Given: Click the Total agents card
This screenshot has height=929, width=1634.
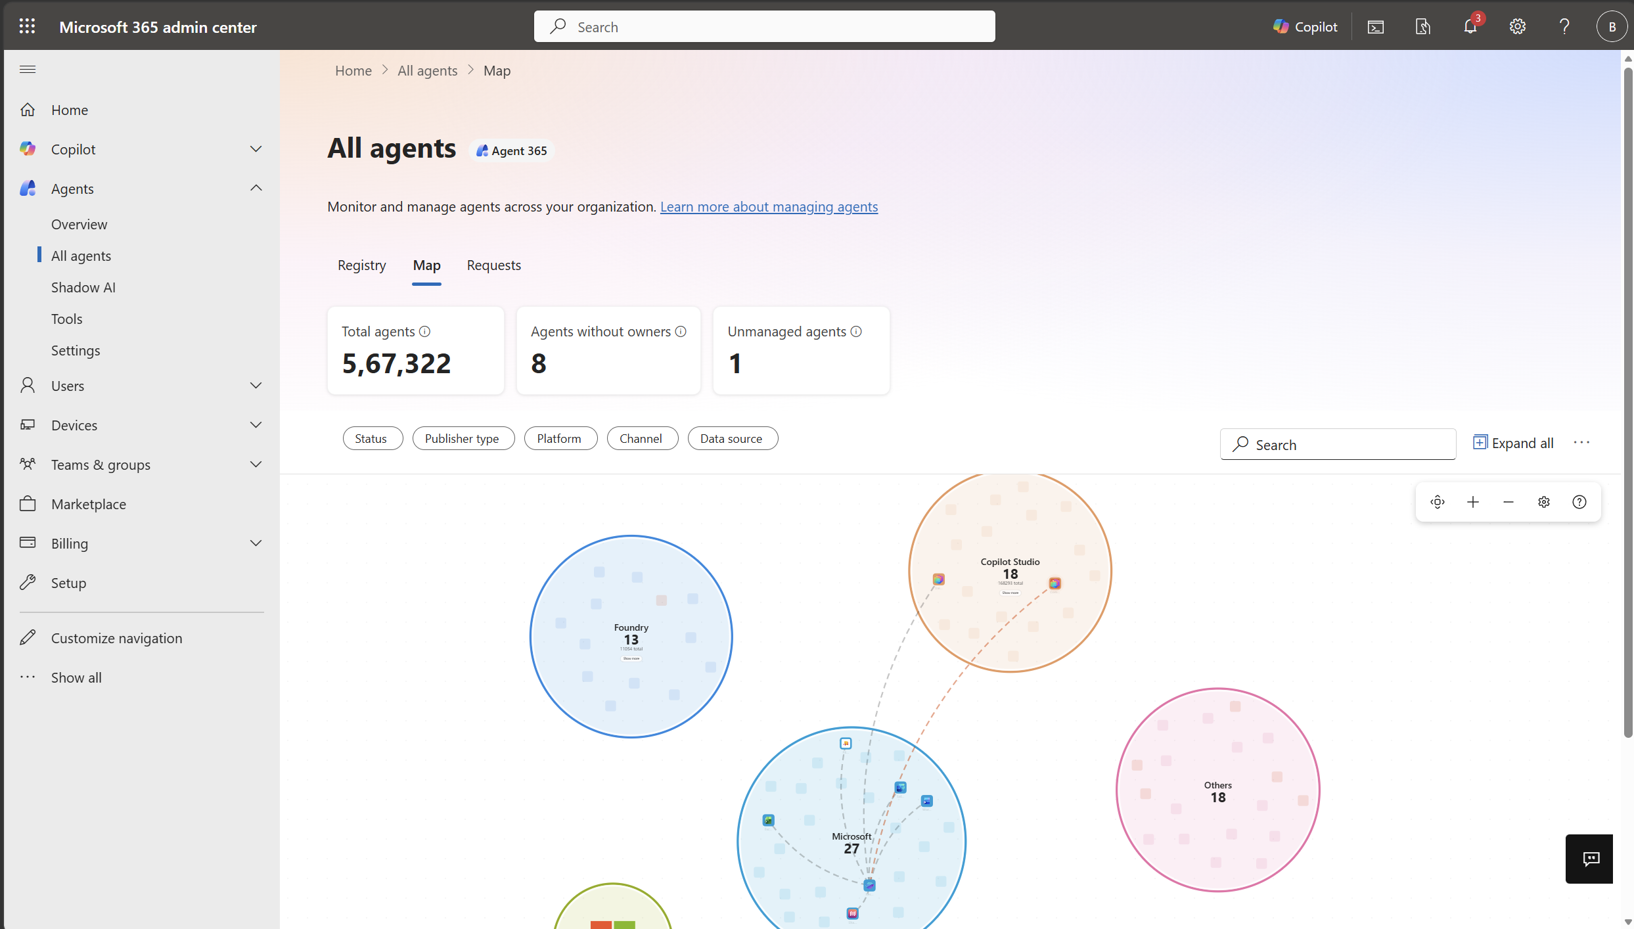Looking at the screenshot, I should (x=416, y=350).
